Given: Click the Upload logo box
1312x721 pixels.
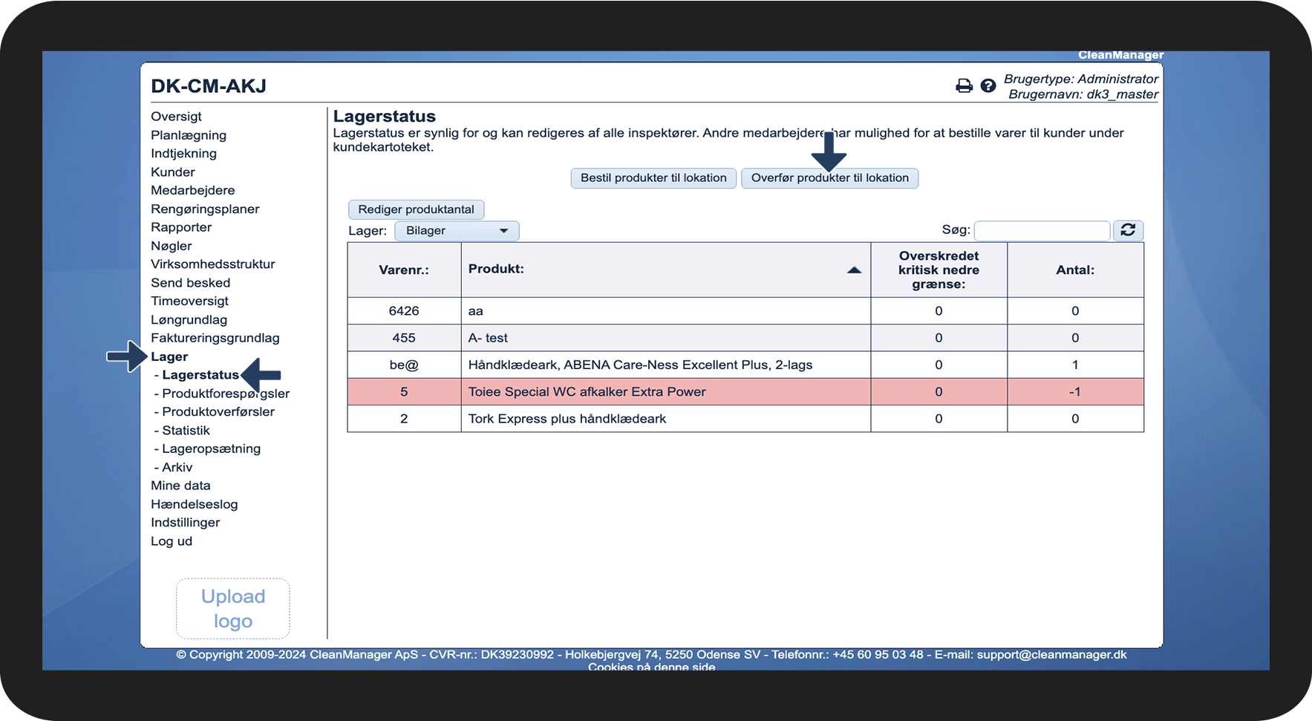Looking at the screenshot, I should (x=233, y=609).
